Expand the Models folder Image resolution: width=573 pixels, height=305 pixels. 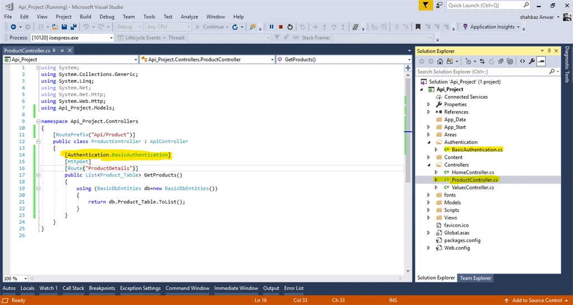tap(429, 202)
